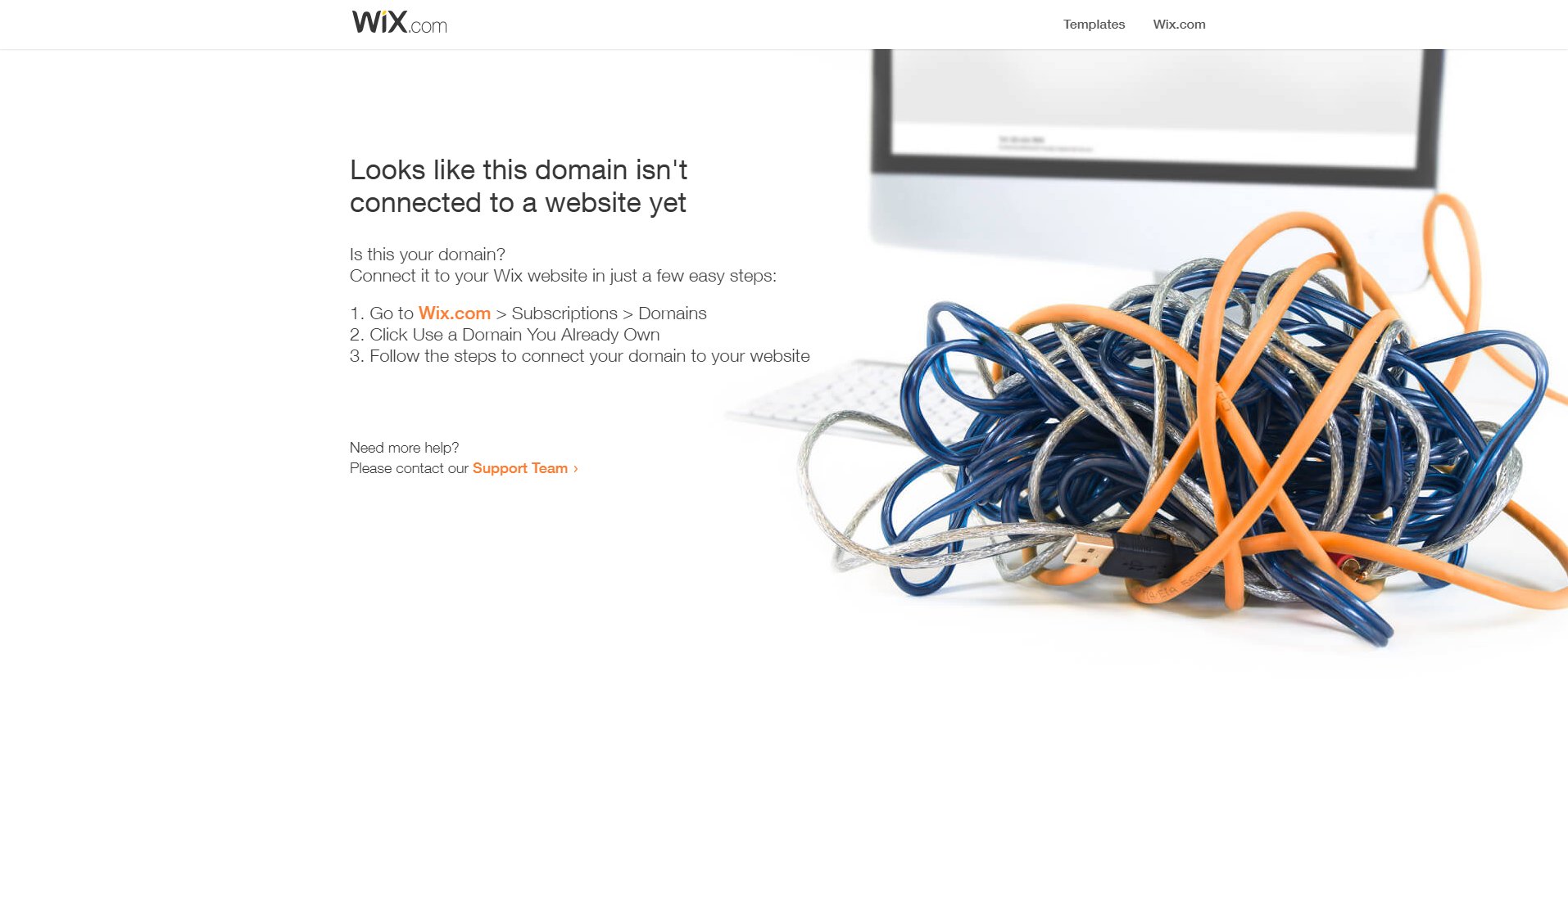Open the Support Team link
This screenshot has width=1568, height=920.
(519, 468)
